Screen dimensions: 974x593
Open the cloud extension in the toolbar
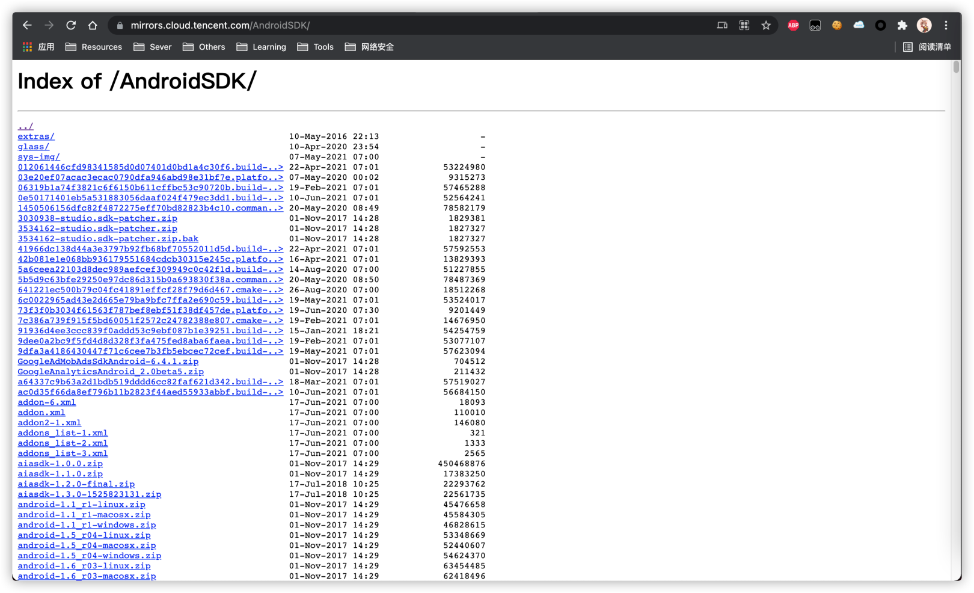pos(859,25)
